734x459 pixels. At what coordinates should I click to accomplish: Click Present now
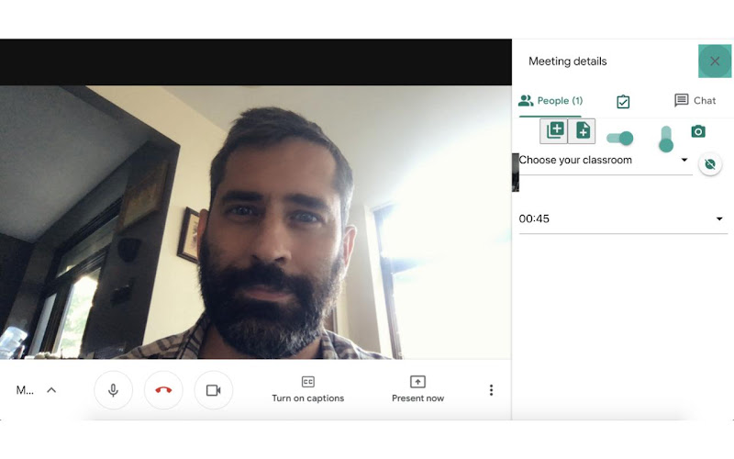click(x=417, y=389)
